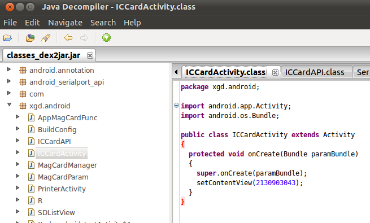
Task: Click the highlighted ICCardActivity tree label
Action: coord(62,153)
